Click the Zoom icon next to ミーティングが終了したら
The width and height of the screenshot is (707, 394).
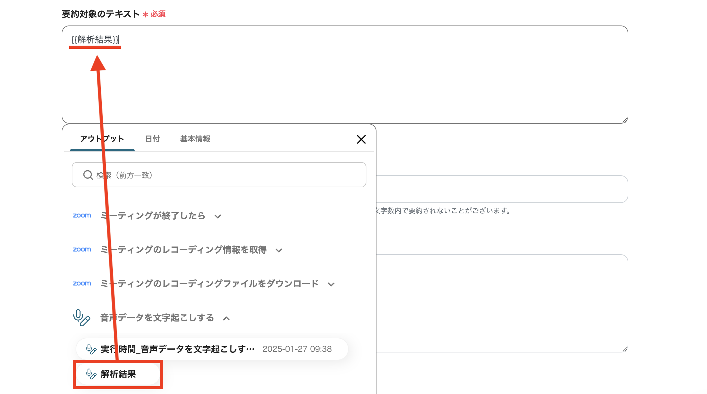(82, 216)
